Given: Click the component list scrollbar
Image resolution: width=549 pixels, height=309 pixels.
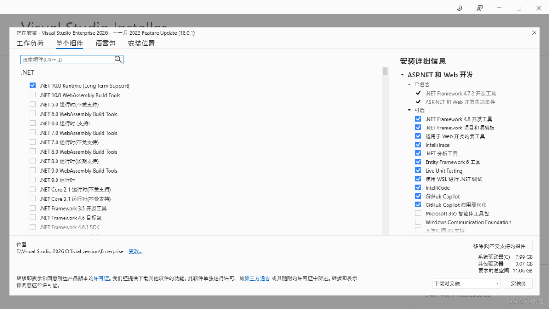Looking at the screenshot, I should [384, 72].
